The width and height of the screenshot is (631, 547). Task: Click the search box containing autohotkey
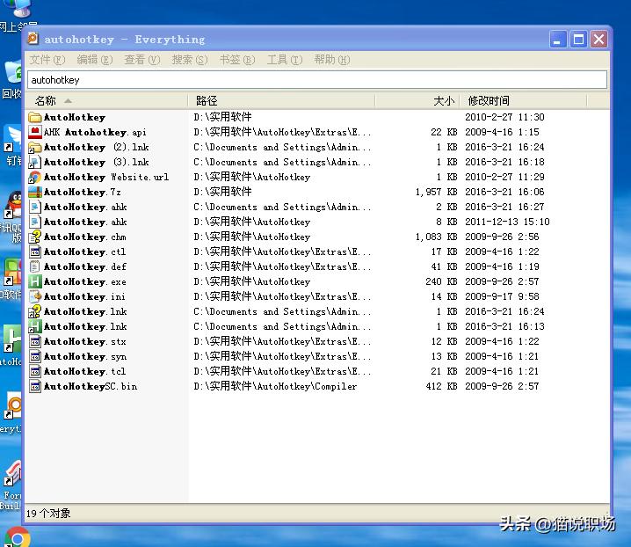pyautogui.click(x=316, y=80)
